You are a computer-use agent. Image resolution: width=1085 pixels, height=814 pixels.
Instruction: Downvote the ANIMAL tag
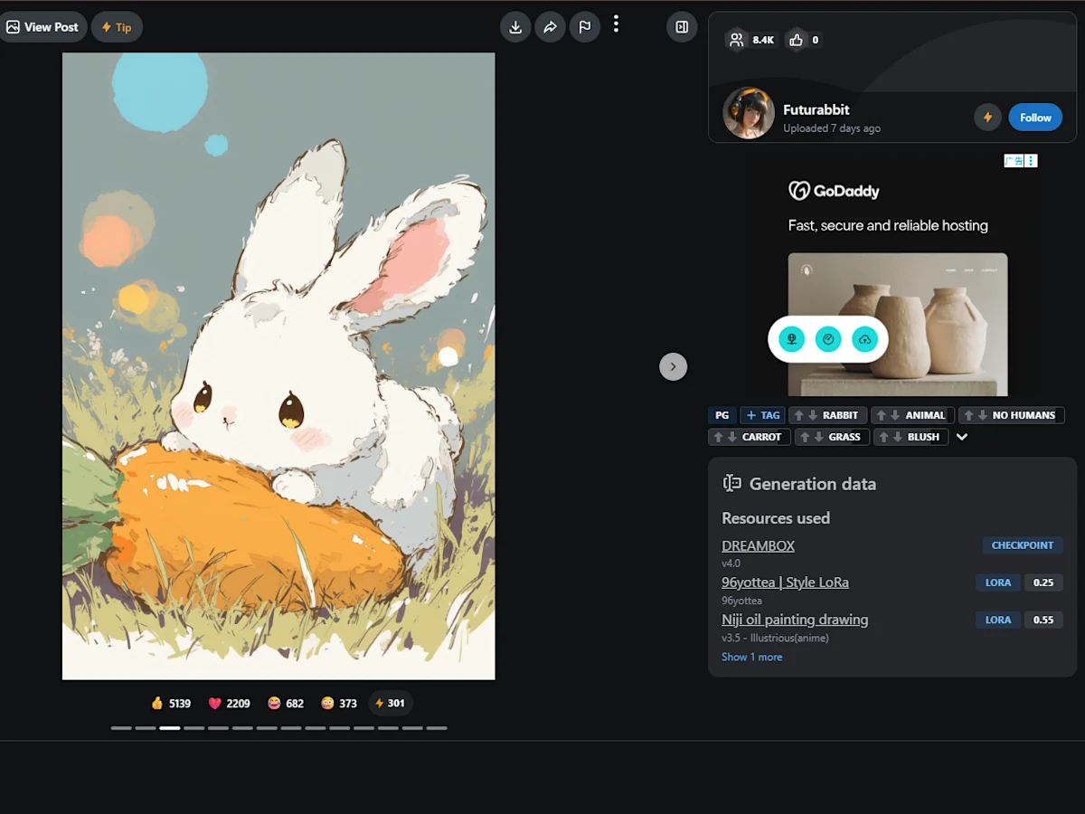(895, 415)
